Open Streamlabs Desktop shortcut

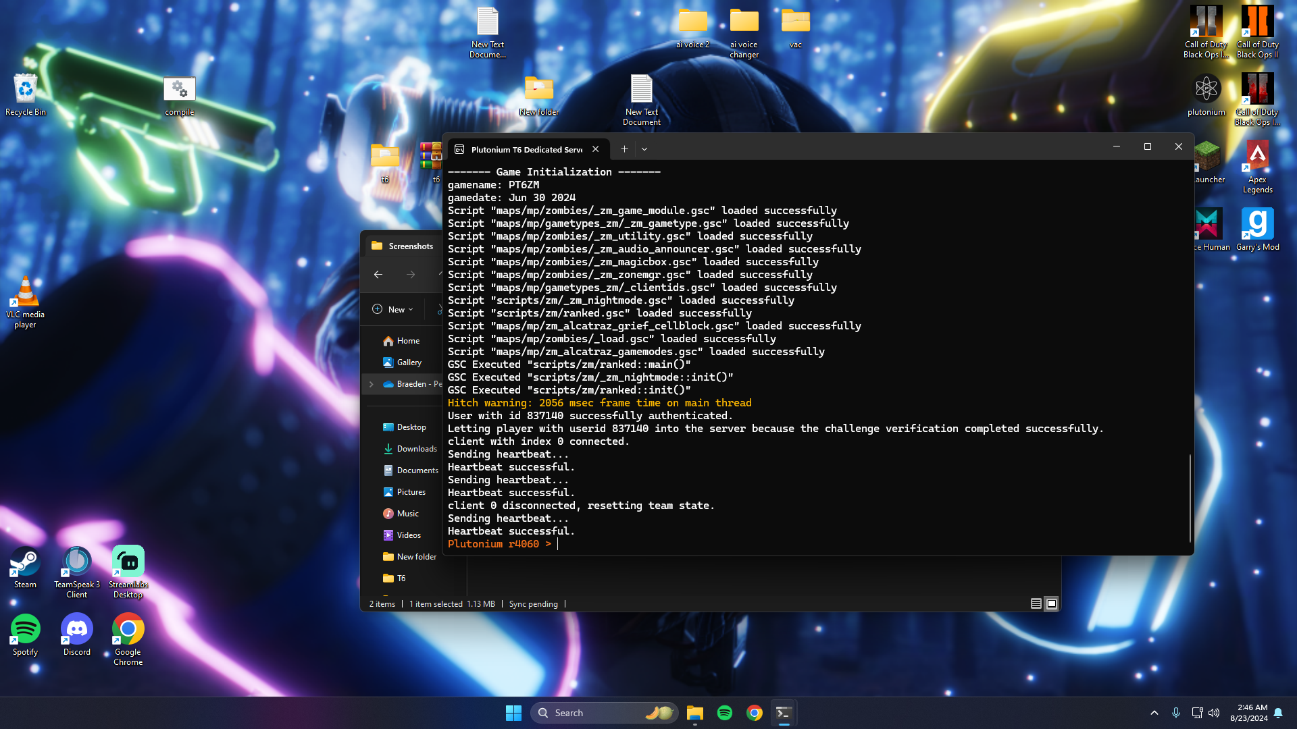tap(128, 572)
